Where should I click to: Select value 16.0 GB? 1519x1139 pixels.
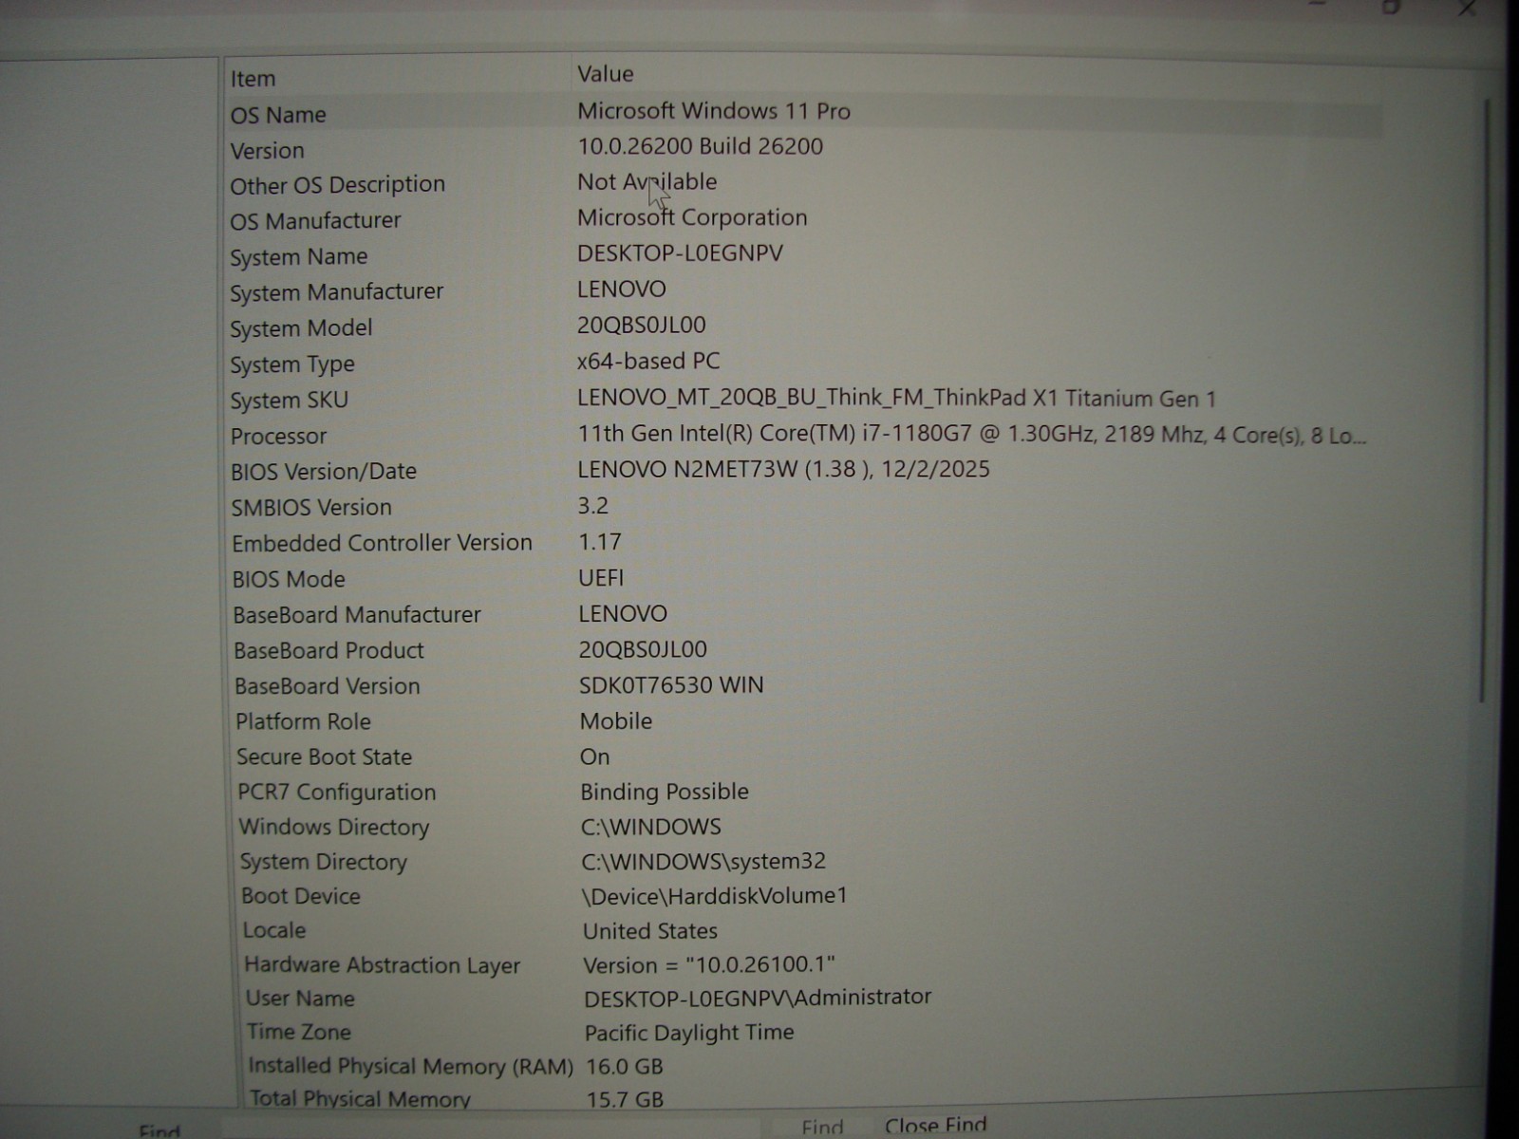pyautogui.click(x=625, y=1067)
